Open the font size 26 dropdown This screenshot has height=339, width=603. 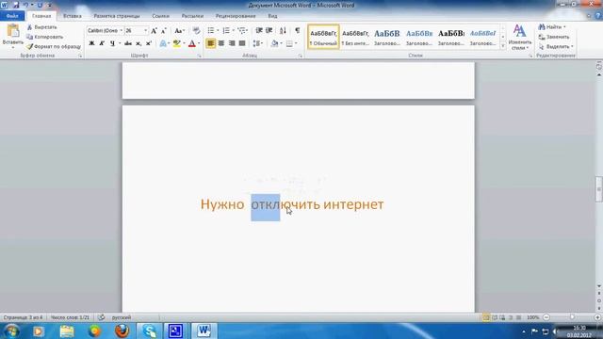145,30
